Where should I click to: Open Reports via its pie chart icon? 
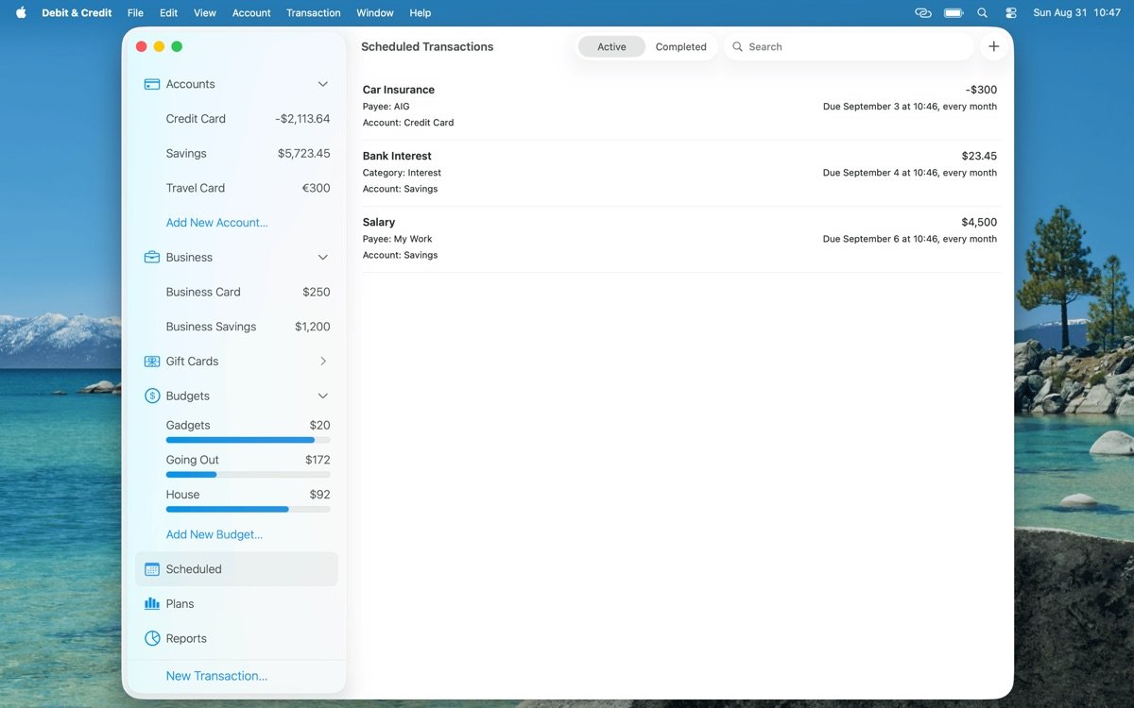click(x=151, y=639)
